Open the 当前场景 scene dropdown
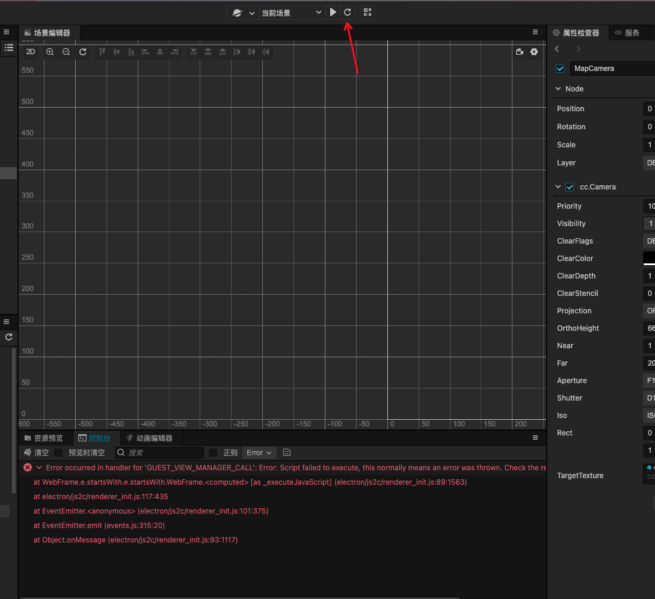The image size is (655, 599). pos(292,13)
